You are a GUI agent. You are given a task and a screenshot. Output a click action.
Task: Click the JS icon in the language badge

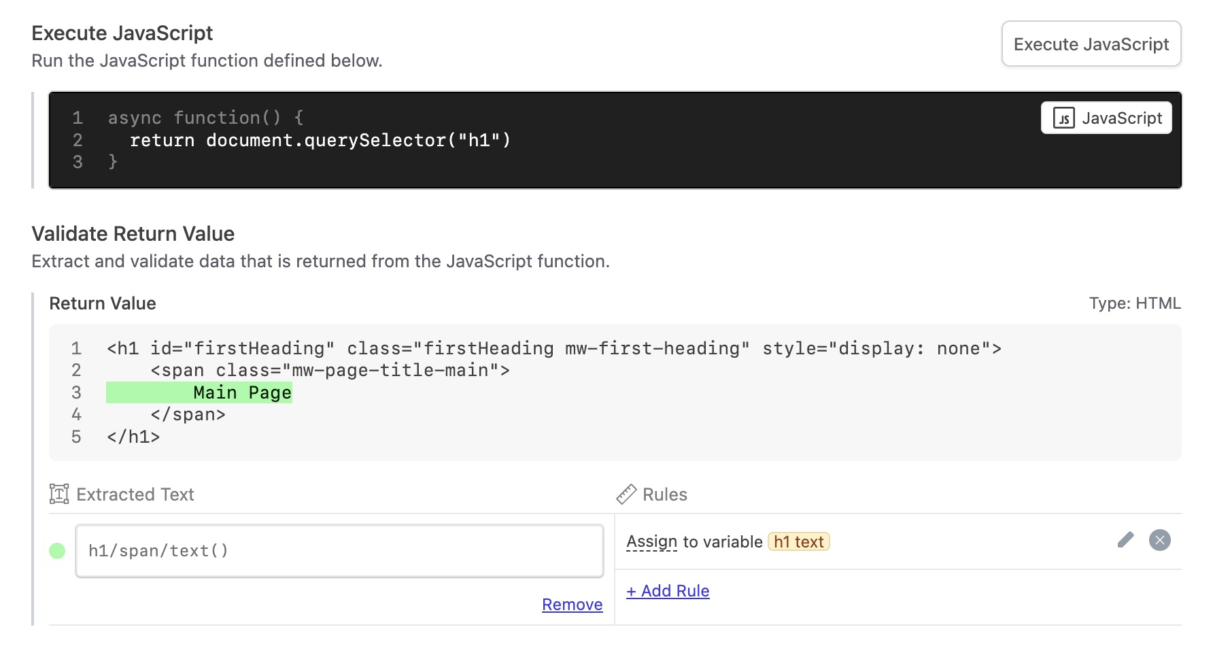(1063, 118)
